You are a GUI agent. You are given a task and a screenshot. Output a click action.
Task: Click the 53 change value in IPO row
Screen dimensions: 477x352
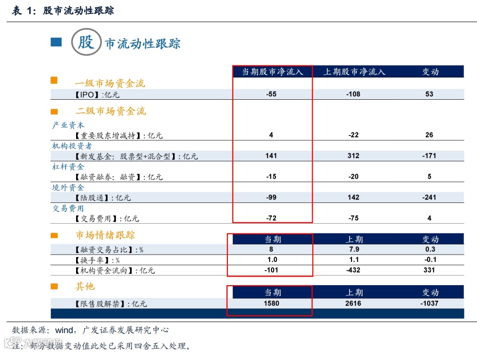(429, 94)
